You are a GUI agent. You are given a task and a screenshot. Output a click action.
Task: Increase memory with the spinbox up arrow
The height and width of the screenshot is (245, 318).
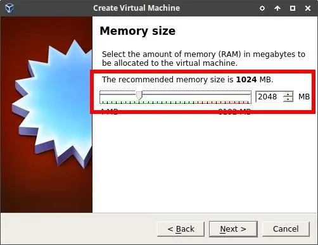[x=288, y=94]
